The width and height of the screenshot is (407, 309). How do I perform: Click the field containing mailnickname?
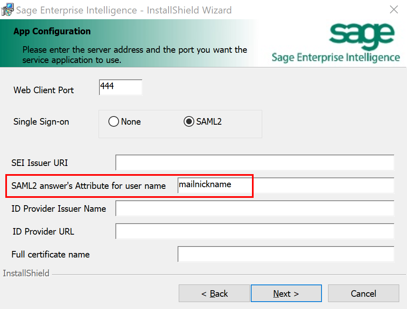click(x=286, y=185)
